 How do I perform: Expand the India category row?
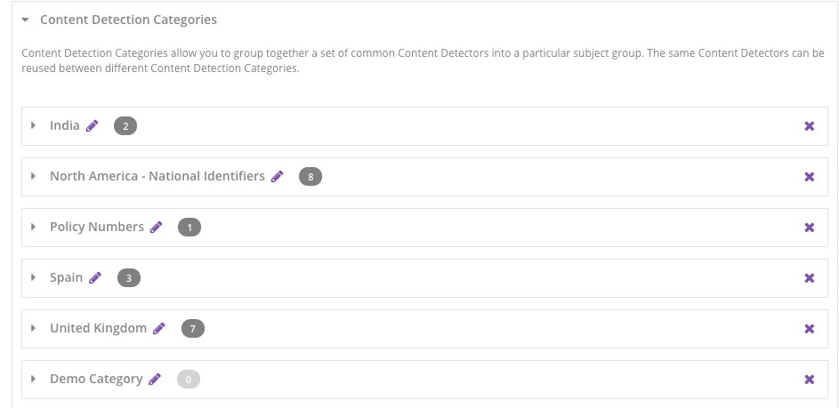coord(34,126)
